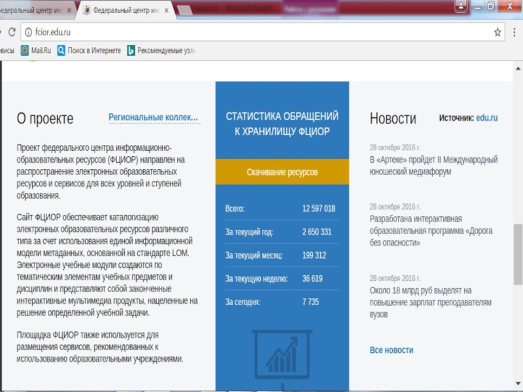The width and height of the screenshot is (523, 392).
Task: Close the first browser tab
Action: 69,11
